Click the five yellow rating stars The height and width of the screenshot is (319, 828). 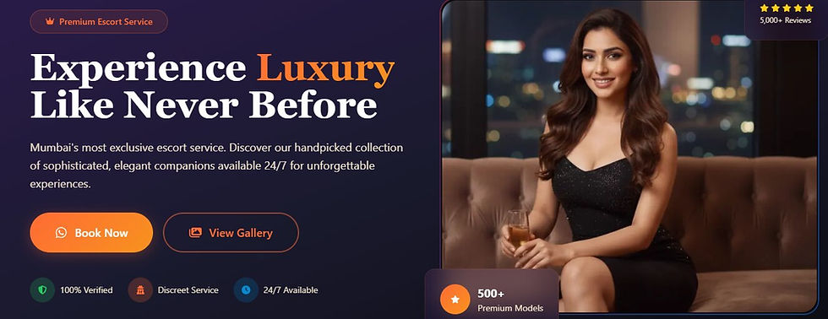[787, 8]
